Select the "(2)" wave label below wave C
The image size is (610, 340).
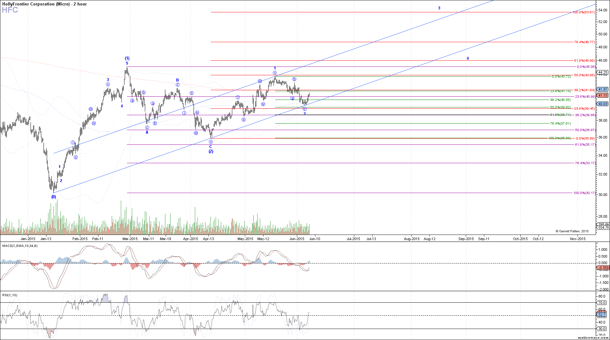click(211, 152)
